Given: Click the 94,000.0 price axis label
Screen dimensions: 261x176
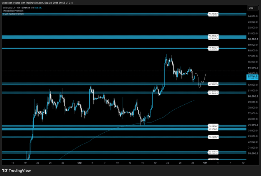Looking at the screenshot, I should (x=253, y=16).
